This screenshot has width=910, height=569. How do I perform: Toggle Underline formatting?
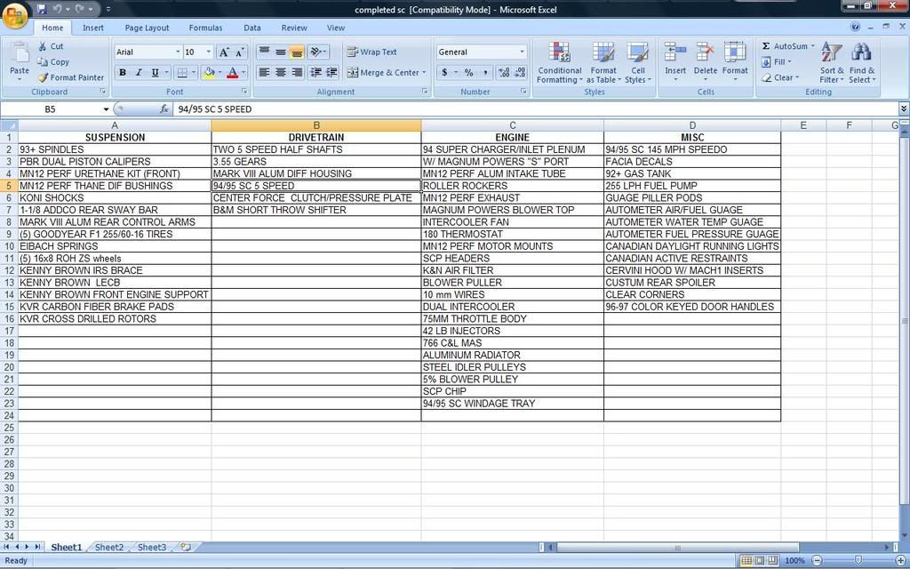pyautogui.click(x=155, y=73)
